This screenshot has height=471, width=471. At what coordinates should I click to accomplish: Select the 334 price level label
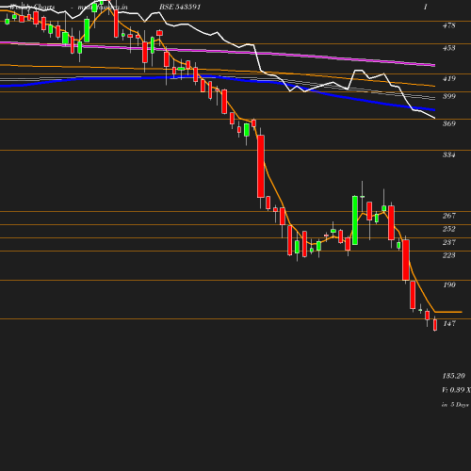(448, 154)
